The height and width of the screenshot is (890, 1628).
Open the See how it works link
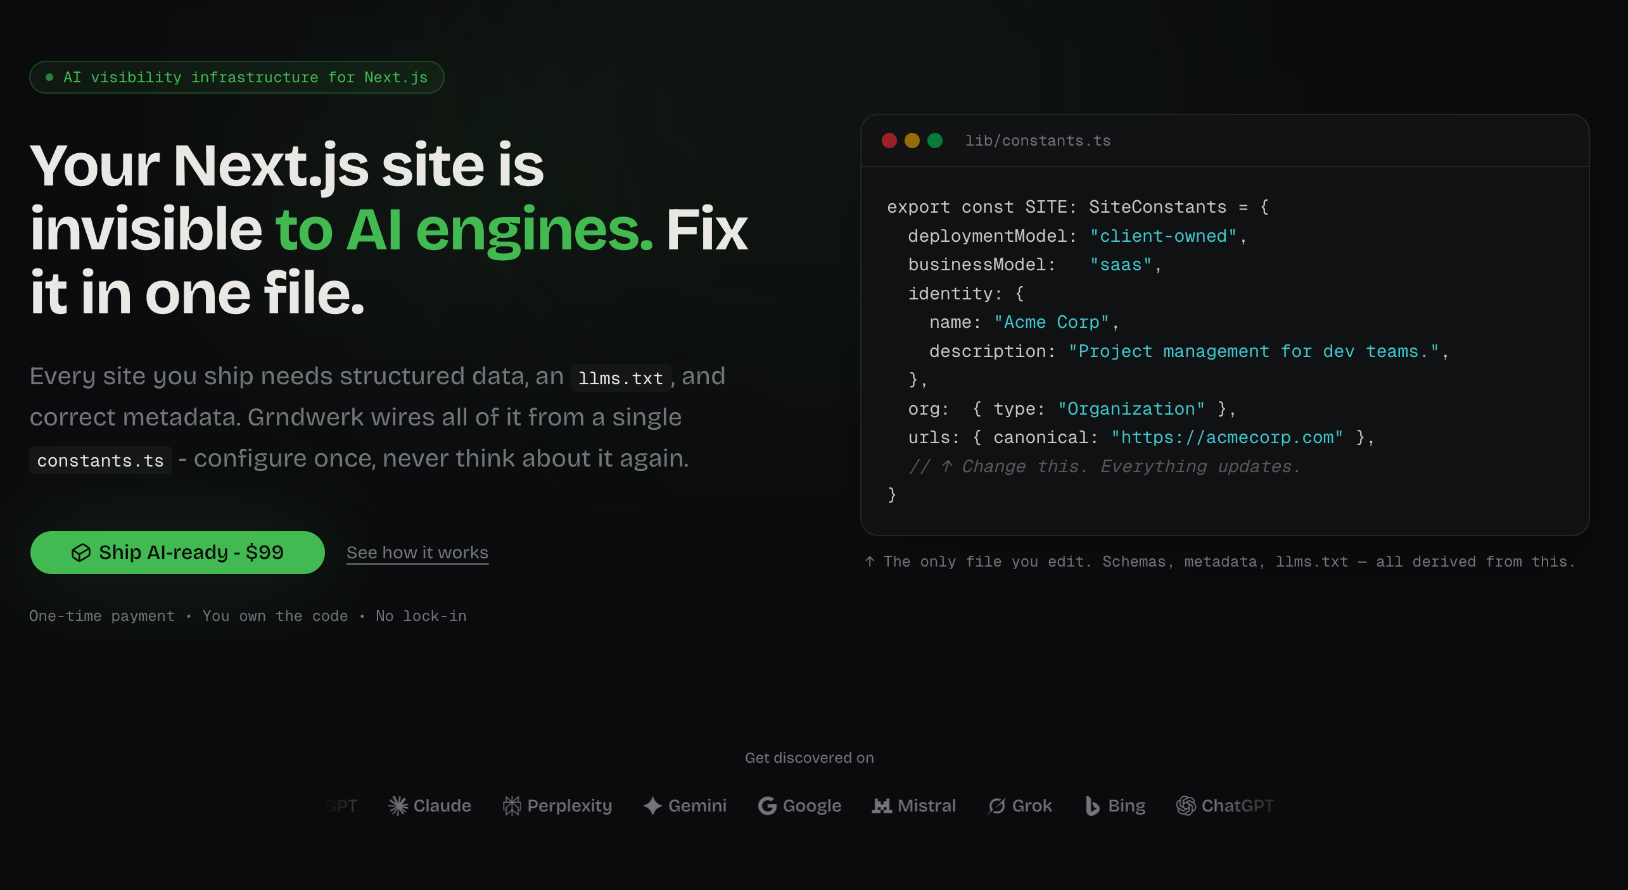coord(417,553)
